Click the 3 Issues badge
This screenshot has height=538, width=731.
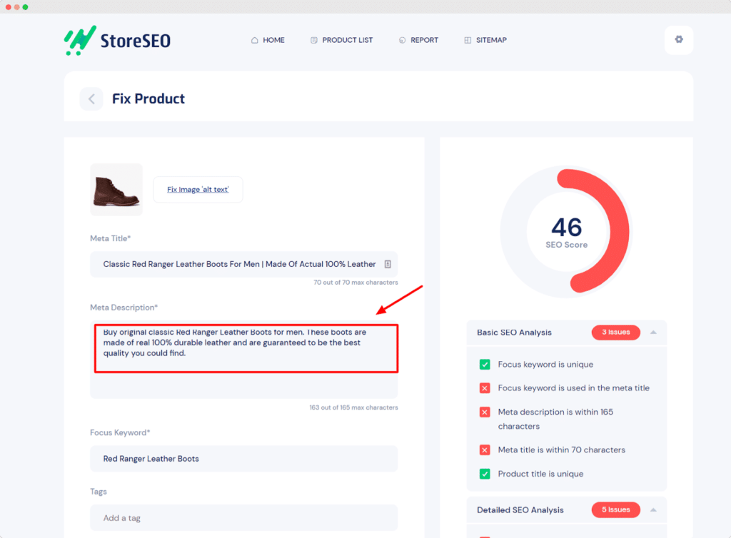click(615, 333)
